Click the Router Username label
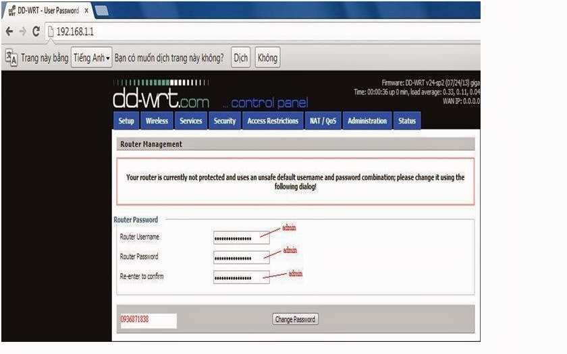Image resolution: width=567 pixels, height=354 pixels. [140, 237]
